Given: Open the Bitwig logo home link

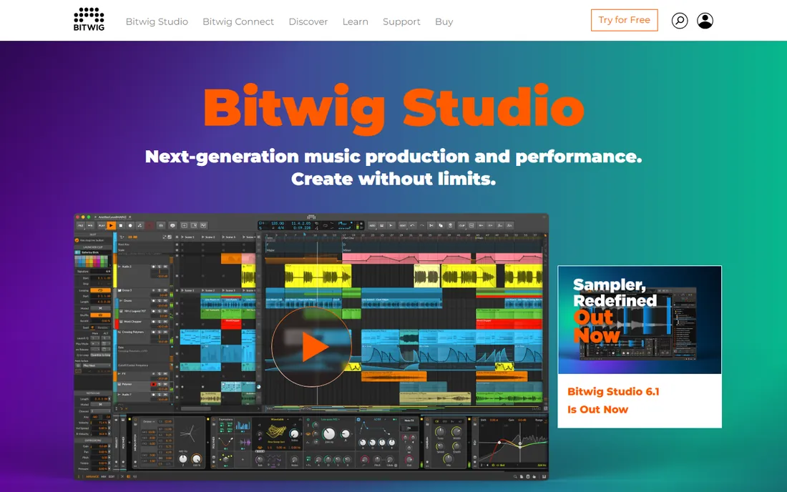Looking at the screenshot, I should pyautogui.click(x=89, y=19).
